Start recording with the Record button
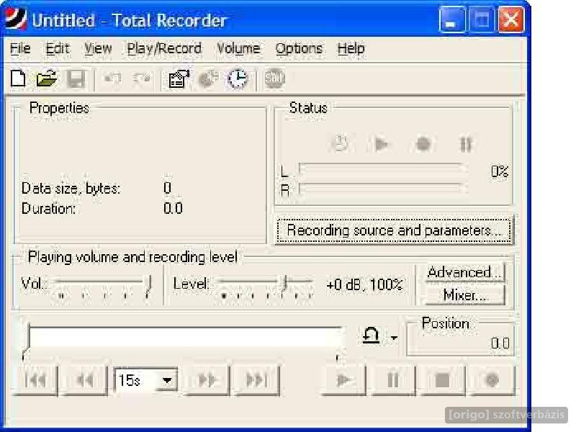 pyautogui.click(x=492, y=380)
